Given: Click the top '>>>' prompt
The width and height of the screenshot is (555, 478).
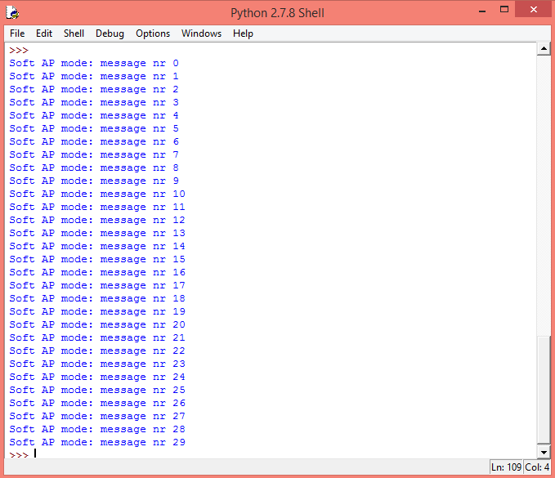Looking at the screenshot, I should point(19,50).
